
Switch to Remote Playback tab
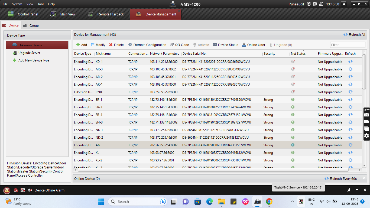[x=106, y=14]
